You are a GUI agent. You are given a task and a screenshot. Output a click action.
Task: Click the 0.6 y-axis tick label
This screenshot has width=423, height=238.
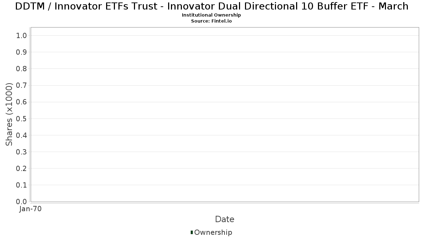(22, 102)
